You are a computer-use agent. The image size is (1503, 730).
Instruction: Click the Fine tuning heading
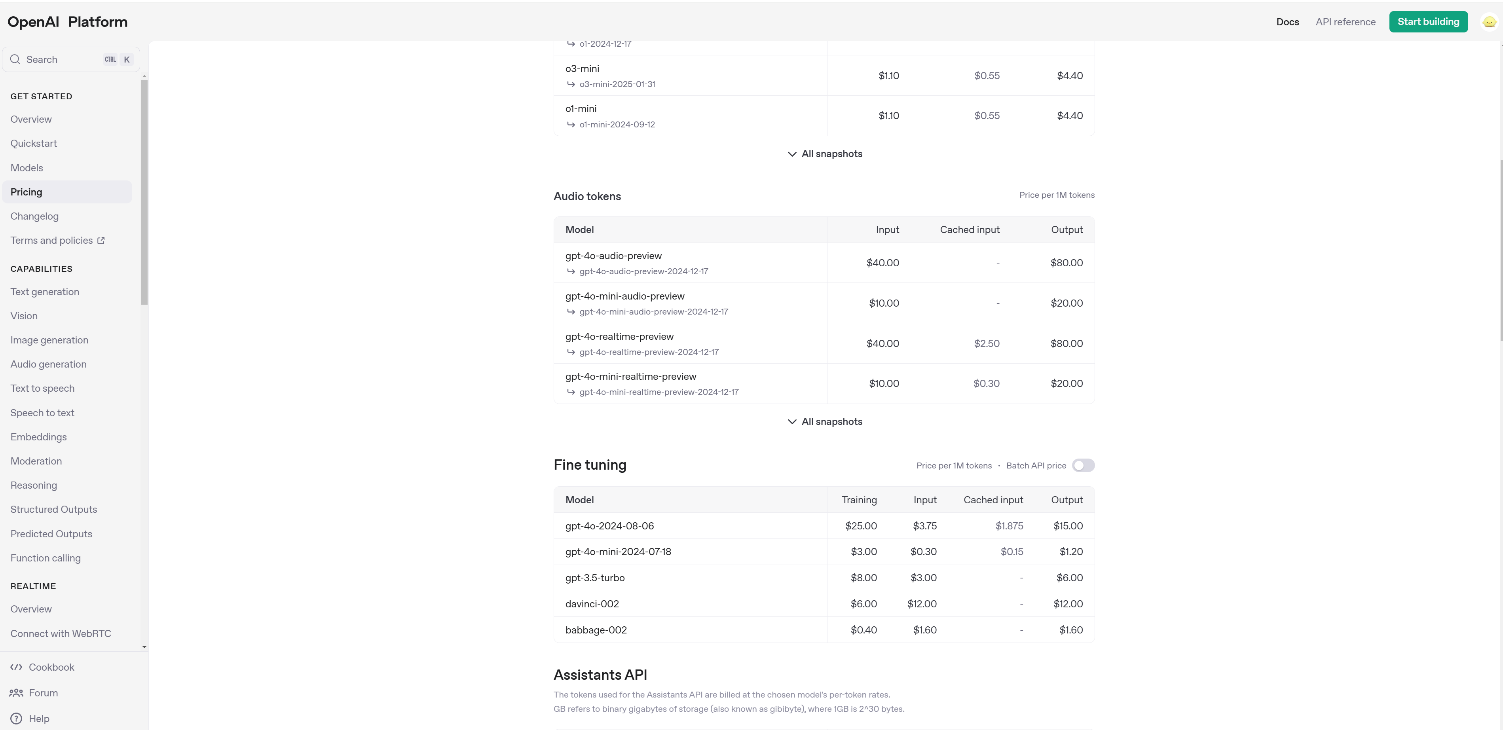[590, 465]
